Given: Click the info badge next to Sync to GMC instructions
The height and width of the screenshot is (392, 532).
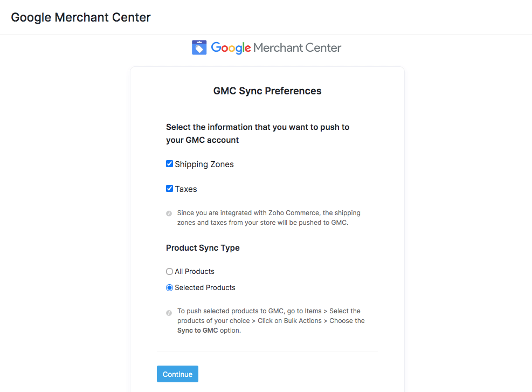Looking at the screenshot, I should coord(169,313).
